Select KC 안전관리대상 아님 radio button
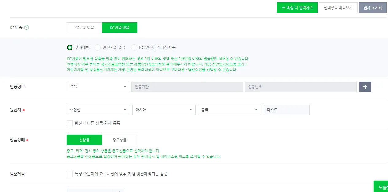 tap(134, 48)
